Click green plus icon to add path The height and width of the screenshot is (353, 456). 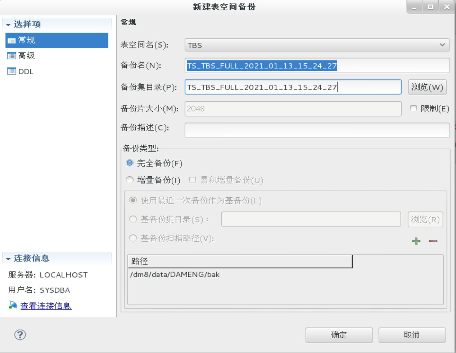tap(416, 241)
